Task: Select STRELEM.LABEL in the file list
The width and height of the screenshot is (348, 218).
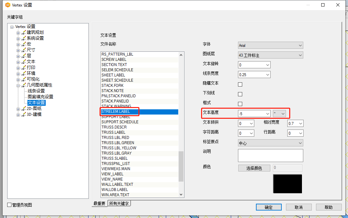Action: coord(140,112)
